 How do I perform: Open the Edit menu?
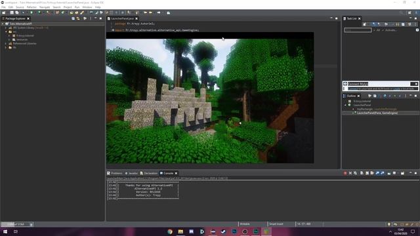[x=10, y=7]
